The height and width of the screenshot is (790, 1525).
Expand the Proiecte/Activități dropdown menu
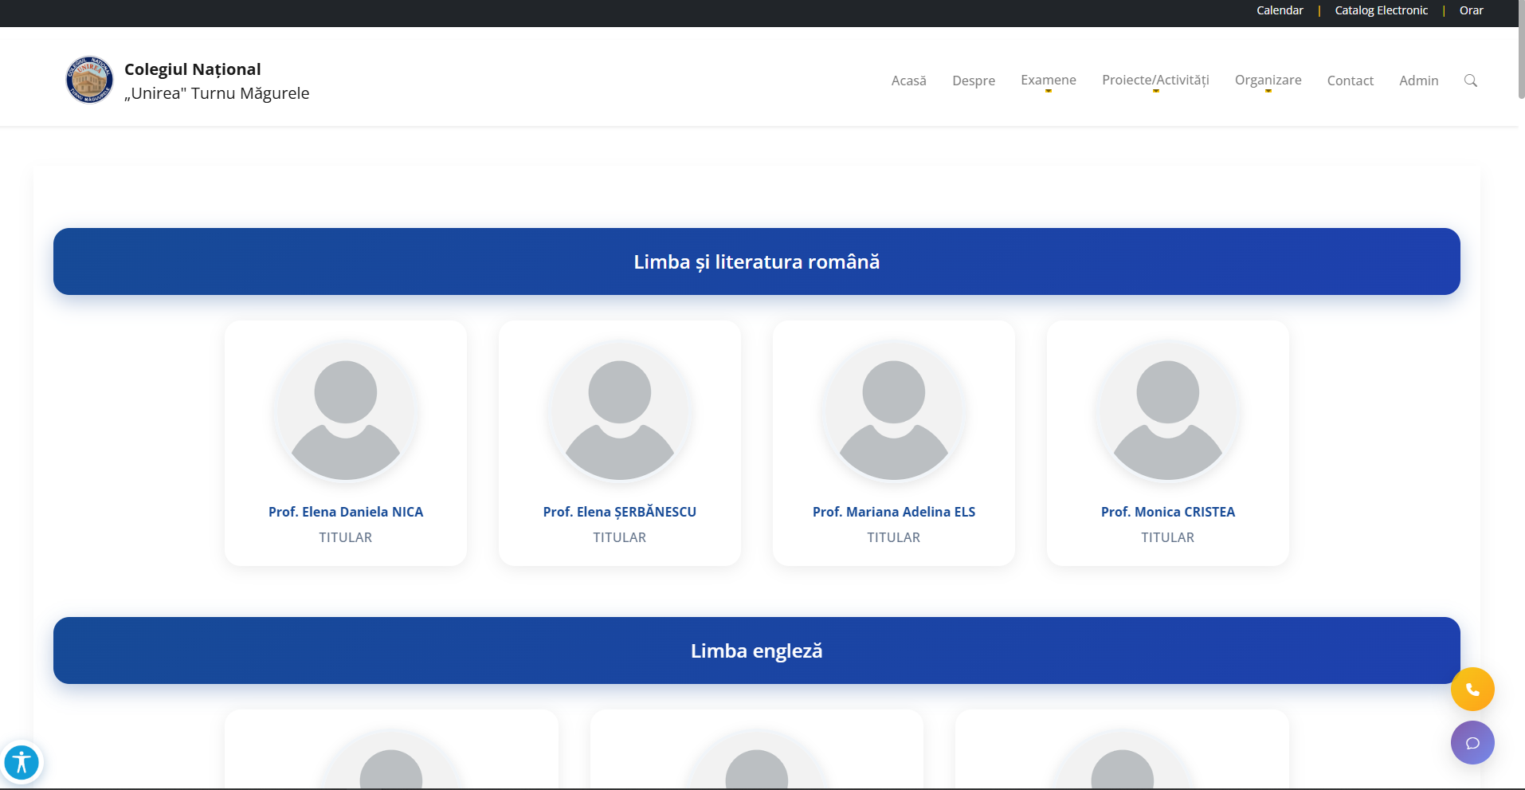click(1155, 81)
